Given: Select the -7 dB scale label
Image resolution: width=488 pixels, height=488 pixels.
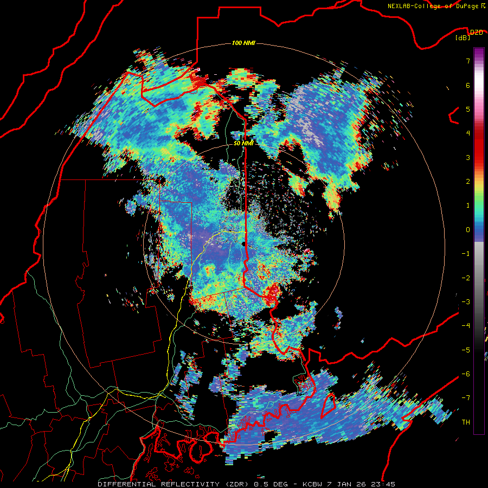Looking at the screenshot, I should tap(466, 398).
